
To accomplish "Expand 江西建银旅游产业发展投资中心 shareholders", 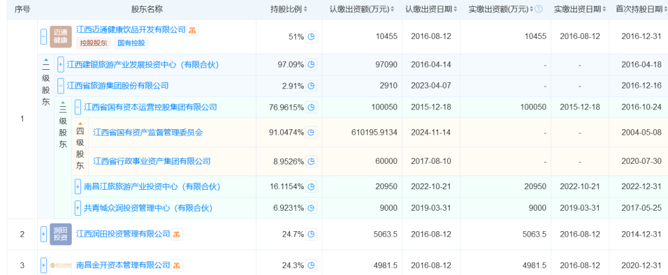I will click(x=61, y=64).
